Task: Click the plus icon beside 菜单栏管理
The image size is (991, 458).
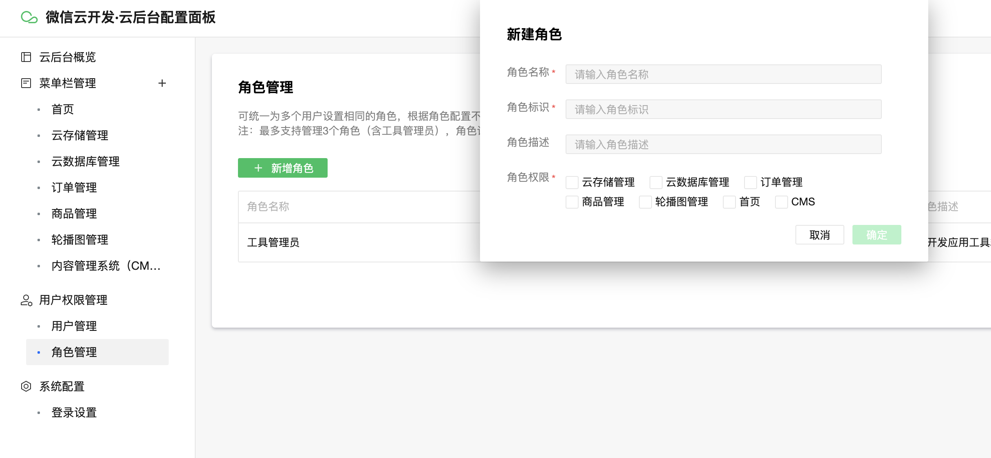Action: 162,83
